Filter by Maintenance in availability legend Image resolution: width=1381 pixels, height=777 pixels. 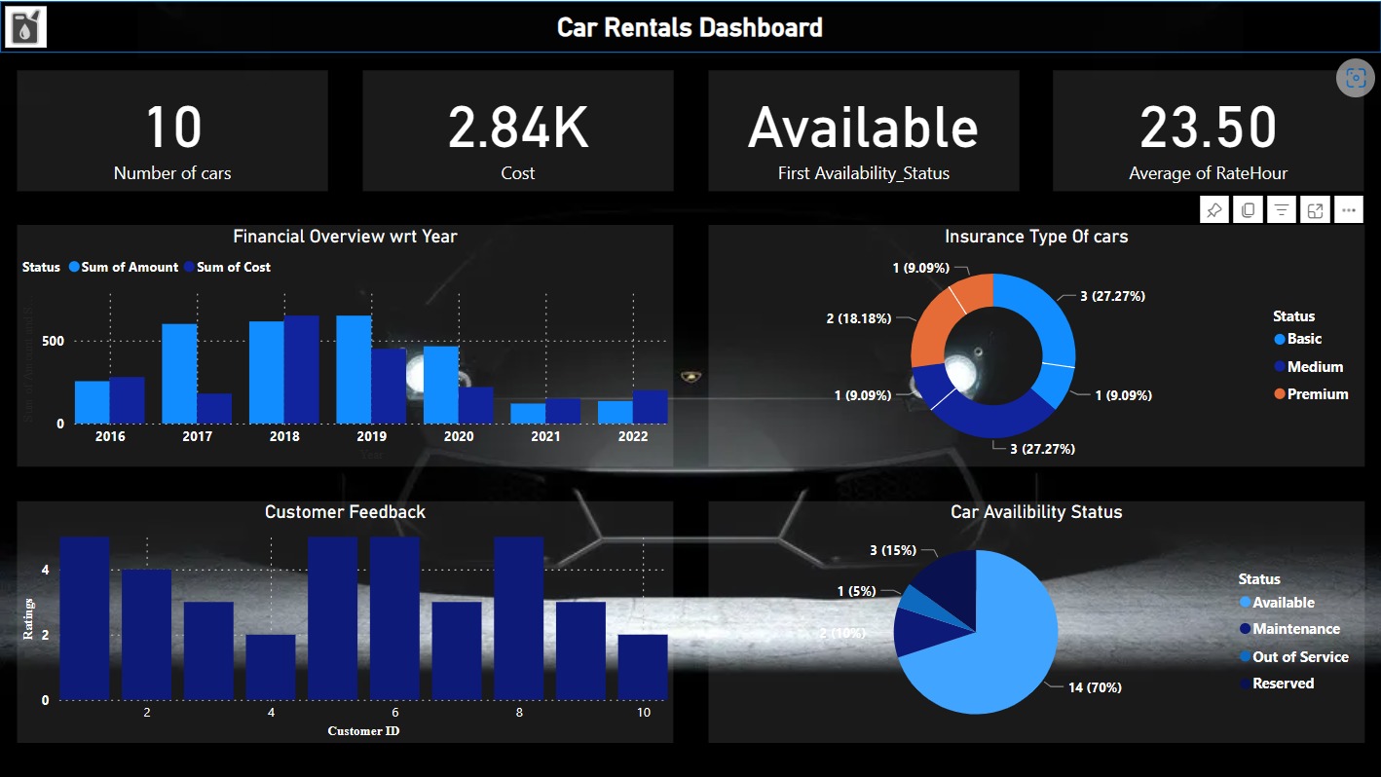[x=1295, y=629]
